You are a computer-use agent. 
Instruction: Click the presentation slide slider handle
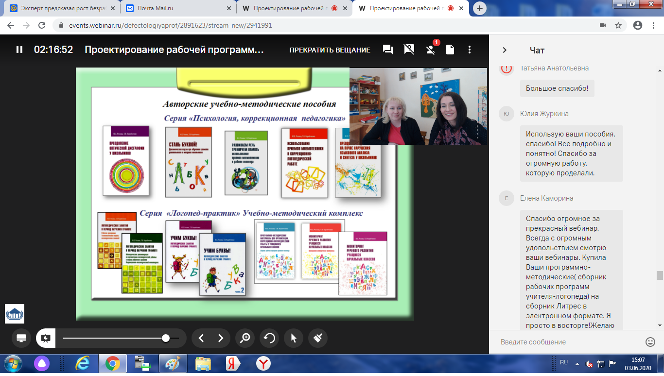[x=166, y=338]
